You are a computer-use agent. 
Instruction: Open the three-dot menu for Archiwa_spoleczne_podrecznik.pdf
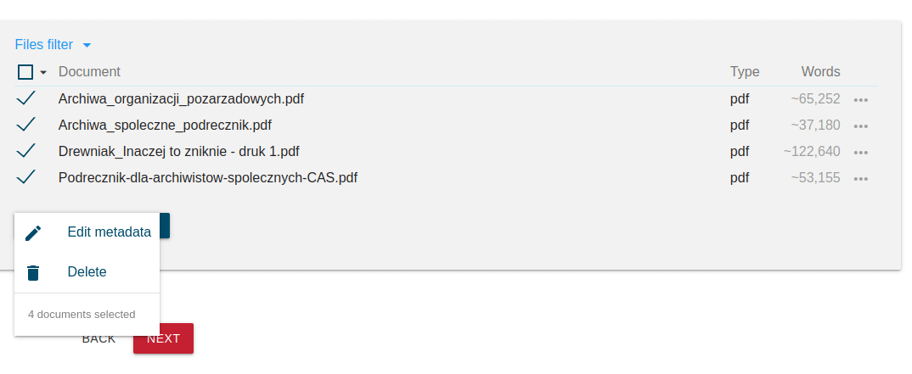(861, 126)
